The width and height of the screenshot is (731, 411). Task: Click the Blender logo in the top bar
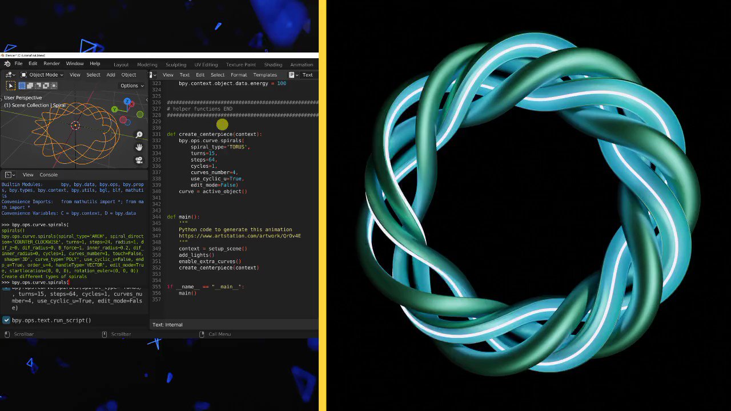tap(7, 63)
